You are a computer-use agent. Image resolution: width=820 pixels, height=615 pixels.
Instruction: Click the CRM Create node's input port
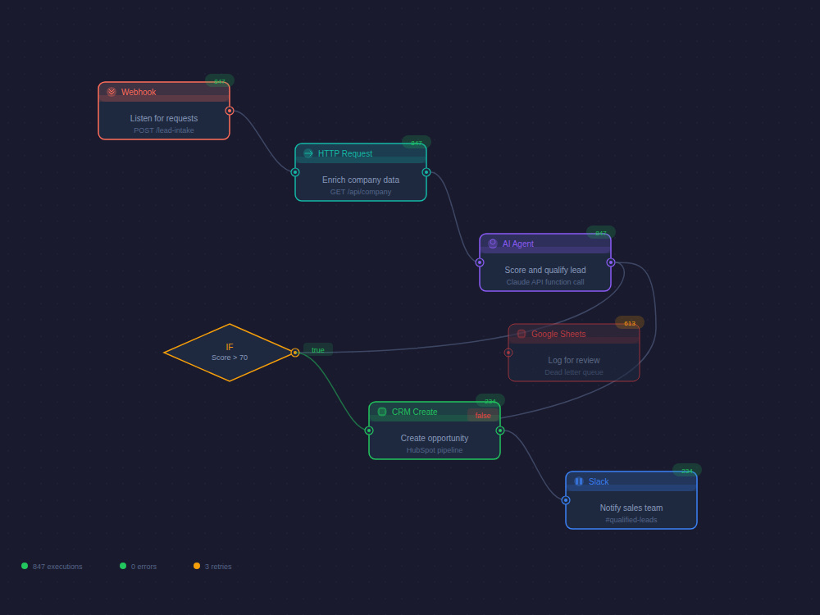[369, 430]
